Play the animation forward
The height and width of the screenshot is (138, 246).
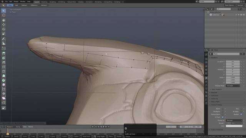click(103, 127)
